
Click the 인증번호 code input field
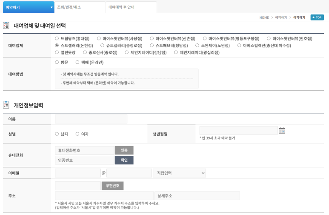click(x=84, y=160)
